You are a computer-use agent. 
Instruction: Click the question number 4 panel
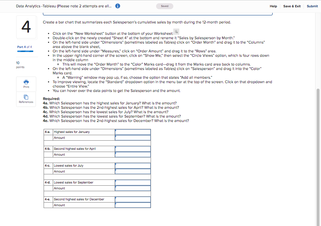[x=26, y=27]
